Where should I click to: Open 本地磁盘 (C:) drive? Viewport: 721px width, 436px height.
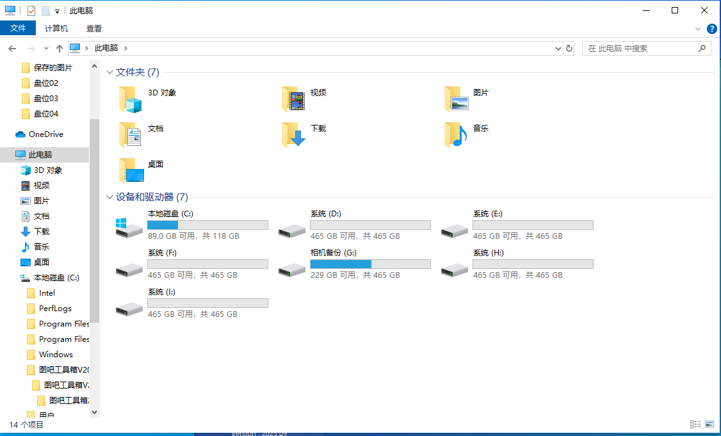pos(191,225)
